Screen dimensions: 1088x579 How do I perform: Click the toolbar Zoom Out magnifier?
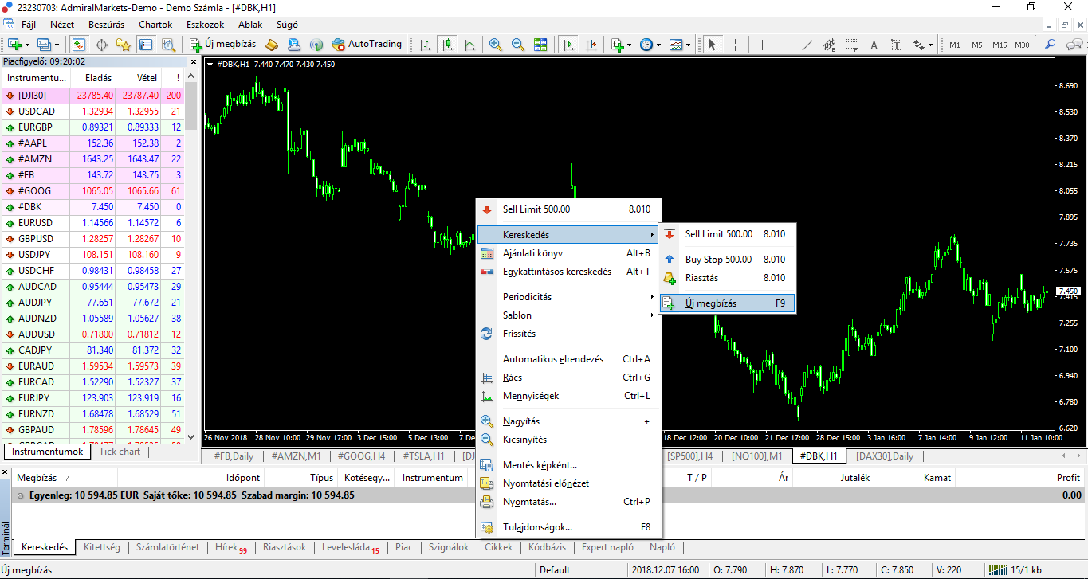[518, 45]
